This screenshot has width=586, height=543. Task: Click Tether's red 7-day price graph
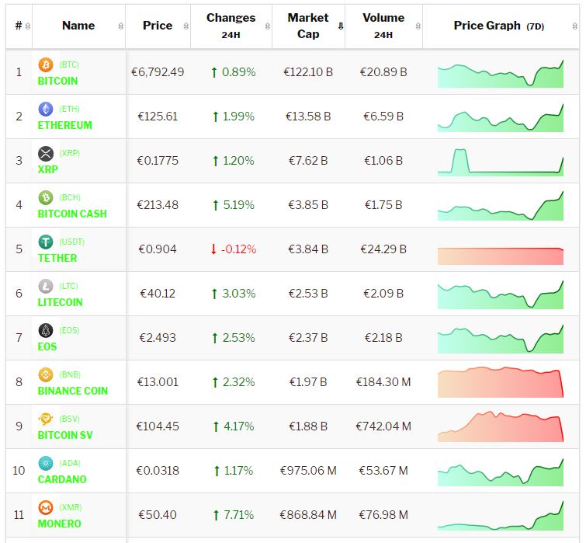pos(501,256)
